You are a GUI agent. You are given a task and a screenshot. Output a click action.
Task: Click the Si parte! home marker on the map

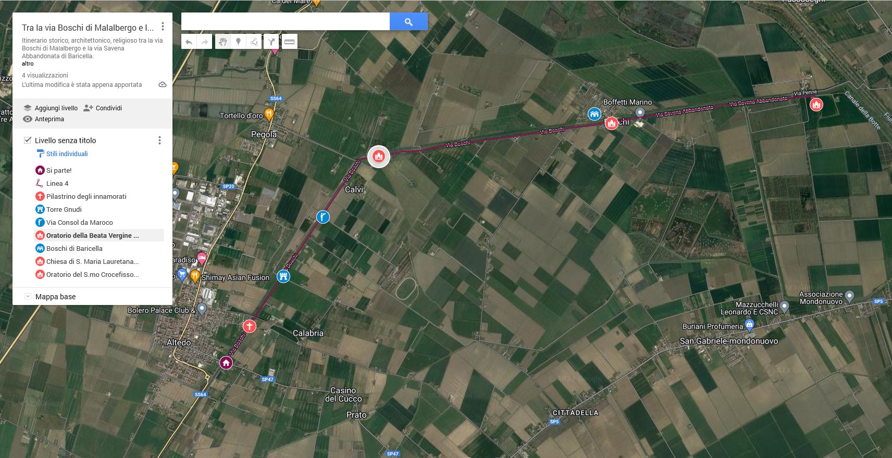[226, 363]
